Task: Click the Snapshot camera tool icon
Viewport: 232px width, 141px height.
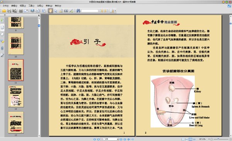Action: click(x=66, y=11)
